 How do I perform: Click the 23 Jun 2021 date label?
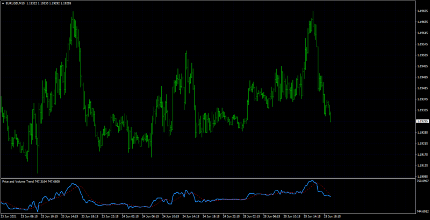tap(8, 216)
